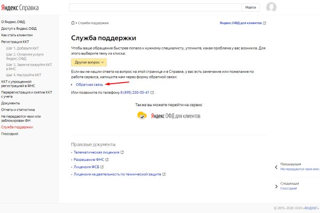320x213 pixels.
Task: Click the previous page chevron arrow
Action: 276,166
